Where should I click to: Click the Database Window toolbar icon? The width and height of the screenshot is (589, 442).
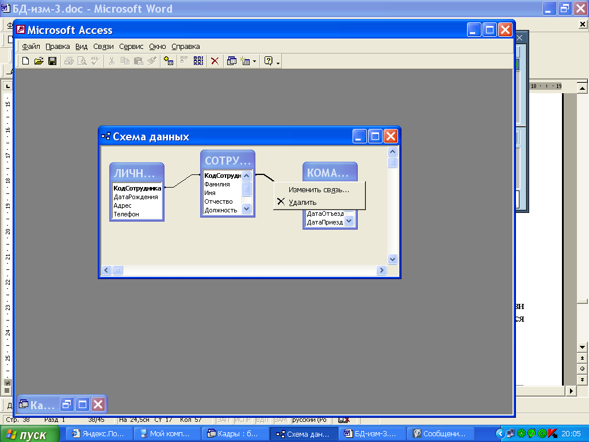[x=231, y=61]
